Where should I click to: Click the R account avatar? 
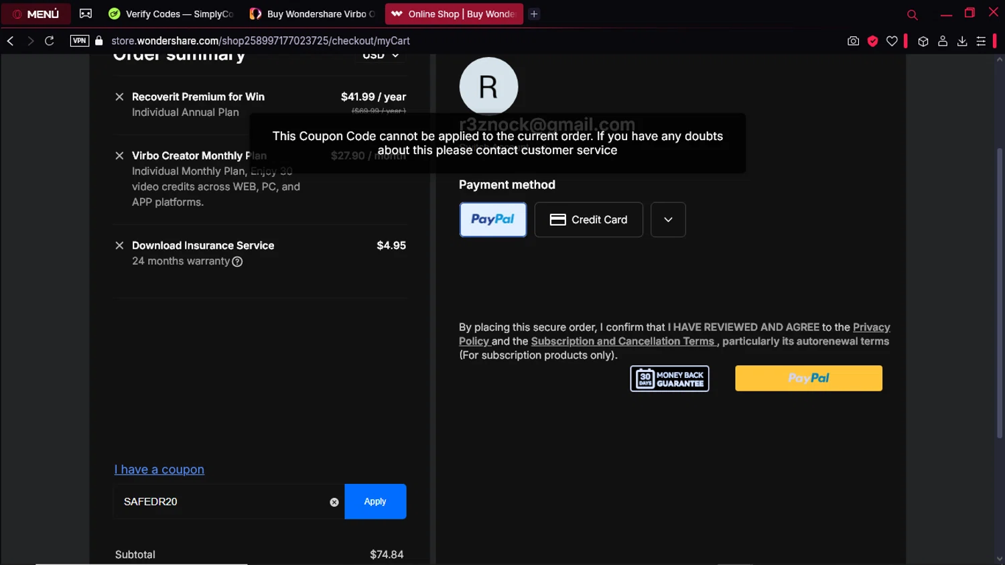pos(488,86)
